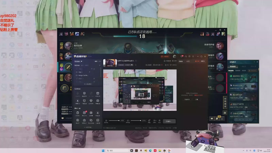This screenshot has height=153, width=272.
Task: Select the 文本 1 source row
Action: [x=87, y=72]
